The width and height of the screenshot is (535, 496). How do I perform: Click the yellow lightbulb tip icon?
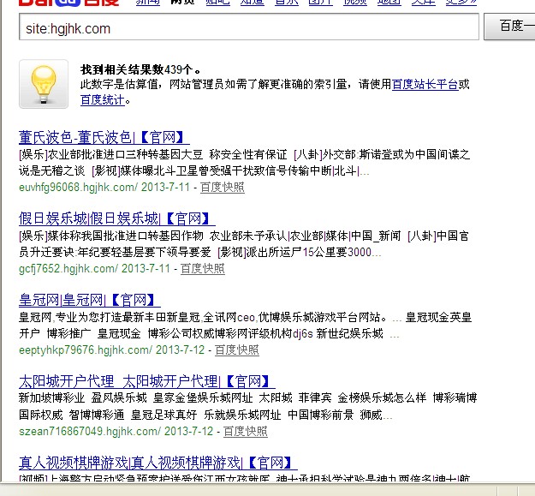(44, 84)
